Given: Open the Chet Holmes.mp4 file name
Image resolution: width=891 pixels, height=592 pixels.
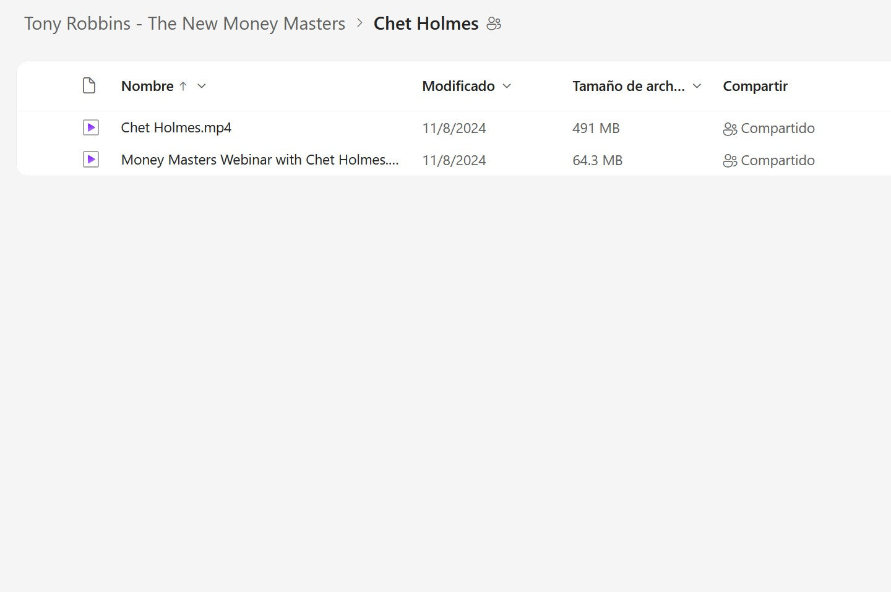Looking at the screenshot, I should click(176, 128).
